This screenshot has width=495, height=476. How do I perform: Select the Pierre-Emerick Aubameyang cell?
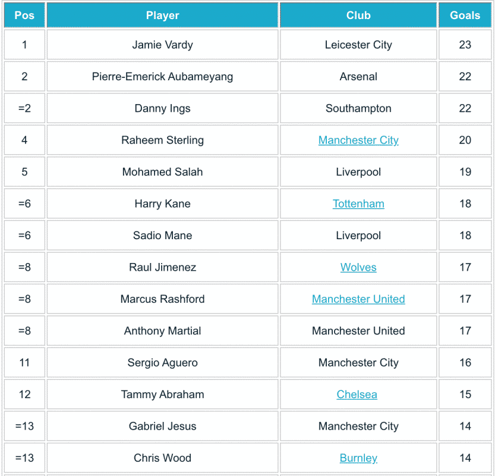click(162, 77)
